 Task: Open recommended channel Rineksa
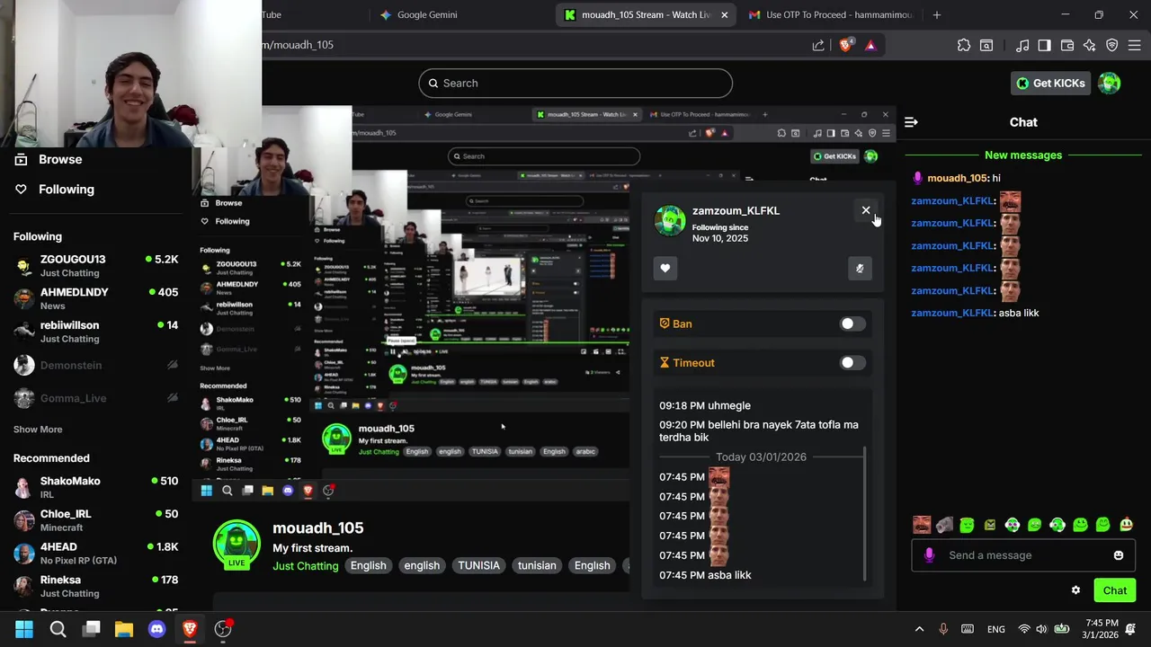(96, 586)
